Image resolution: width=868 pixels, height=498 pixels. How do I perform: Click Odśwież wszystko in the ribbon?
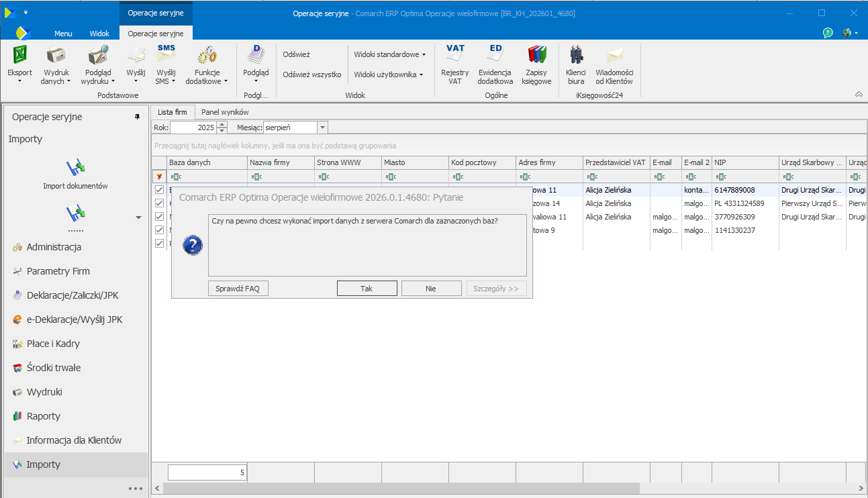coord(312,74)
